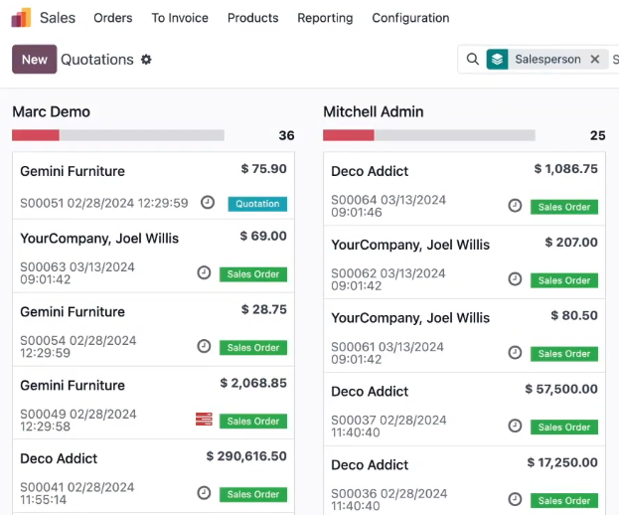
Task: Click Sales Order badge on S00049
Action: point(253,421)
